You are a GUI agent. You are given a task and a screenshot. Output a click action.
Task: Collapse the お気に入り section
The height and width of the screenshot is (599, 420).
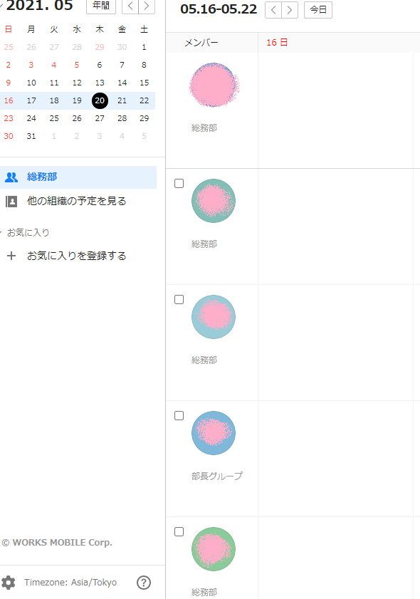point(1,232)
